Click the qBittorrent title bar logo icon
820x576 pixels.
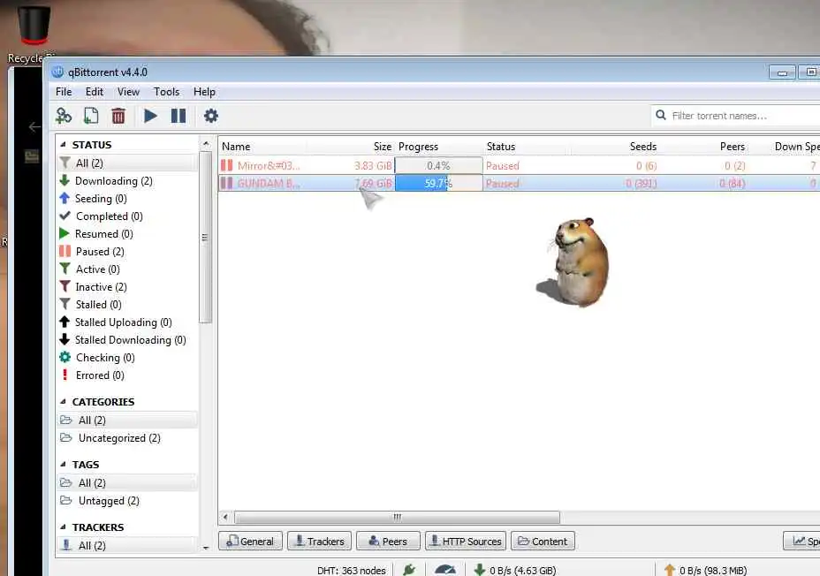click(x=57, y=72)
